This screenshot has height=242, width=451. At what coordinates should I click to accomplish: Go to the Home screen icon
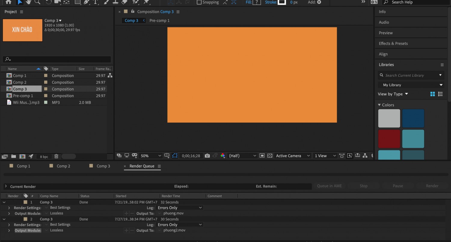[x=8, y=2]
